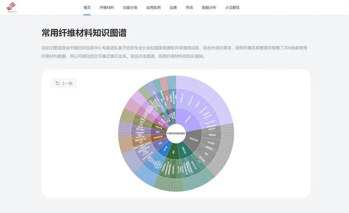This screenshot has height=213, width=349.
Task: Click the white center circle of the sunburst
Action: (x=176, y=133)
